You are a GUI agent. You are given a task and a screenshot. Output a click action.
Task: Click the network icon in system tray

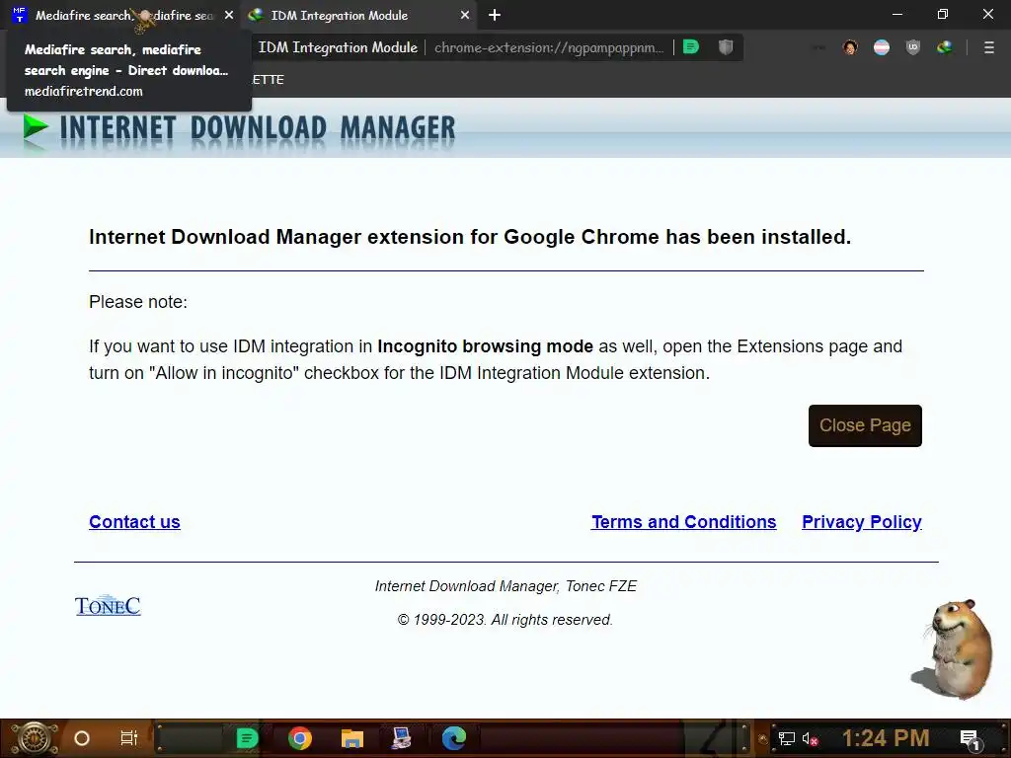point(787,738)
